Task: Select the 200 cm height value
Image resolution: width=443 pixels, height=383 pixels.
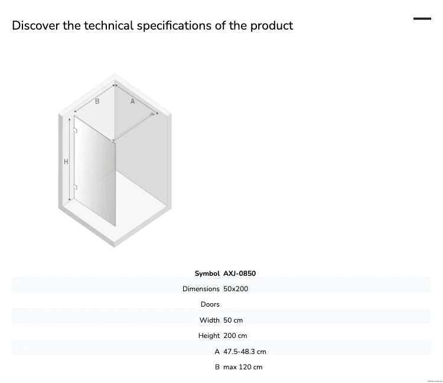Action: [235, 336]
